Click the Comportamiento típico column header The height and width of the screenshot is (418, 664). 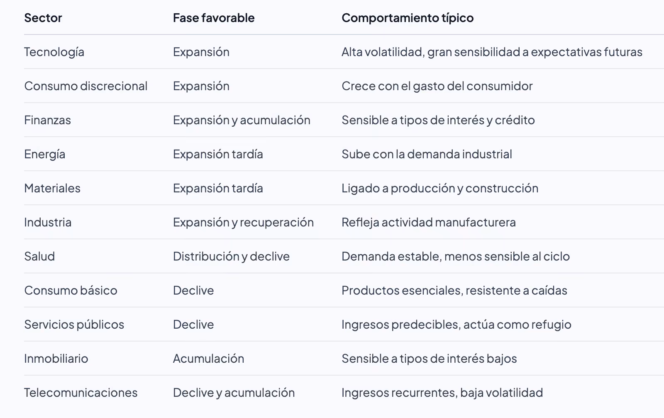tap(408, 18)
